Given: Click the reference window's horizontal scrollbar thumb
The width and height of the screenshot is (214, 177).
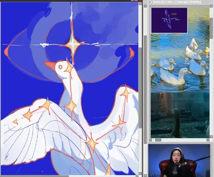Looking at the screenshot, I should 158,140.
